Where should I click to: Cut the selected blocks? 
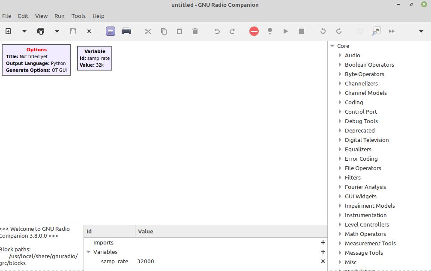click(x=148, y=31)
